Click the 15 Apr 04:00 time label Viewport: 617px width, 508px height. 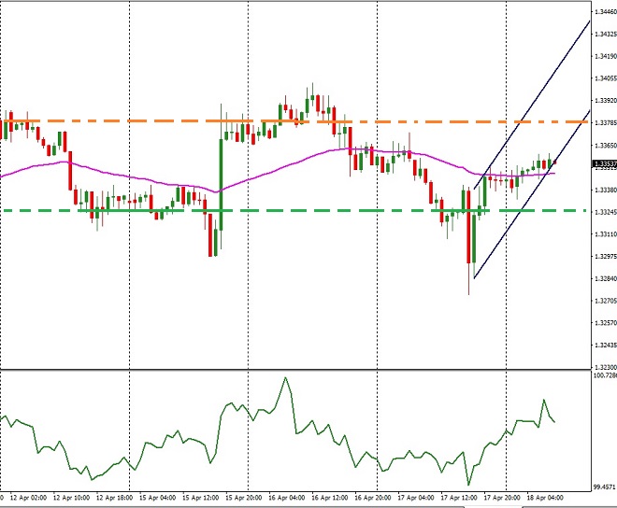[x=157, y=498]
